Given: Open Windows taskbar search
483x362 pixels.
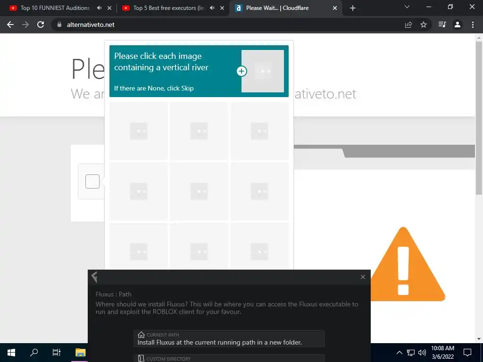Looking at the screenshot, I should [x=34, y=353].
